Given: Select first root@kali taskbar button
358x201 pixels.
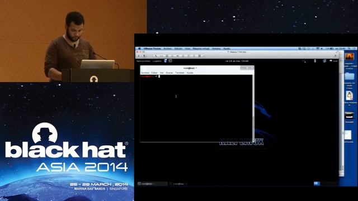Looking at the screenshot, I should pyautogui.click(x=152, y=184).
